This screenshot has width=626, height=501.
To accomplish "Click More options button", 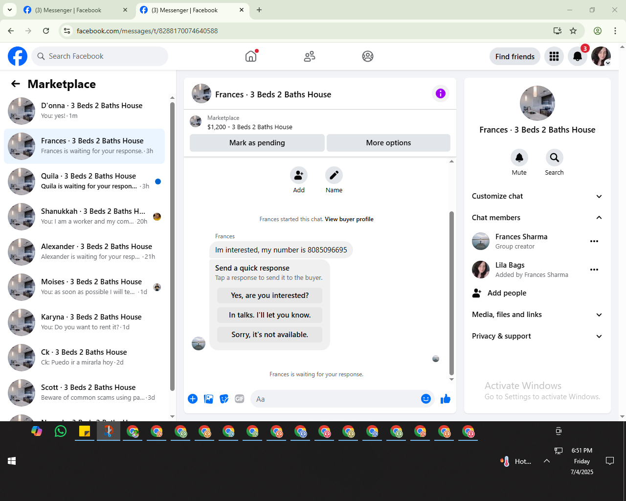I will (388, 143).
